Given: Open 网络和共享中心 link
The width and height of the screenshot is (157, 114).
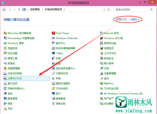Looking at the screenshot, I should (x=16, y=88).
